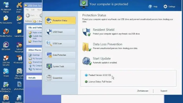Image resolution: width=183 pixels, height=103 pixels.
Task: Click 'Product Version: 6.0.0.126' text
Action: click(x=100, y=75)
